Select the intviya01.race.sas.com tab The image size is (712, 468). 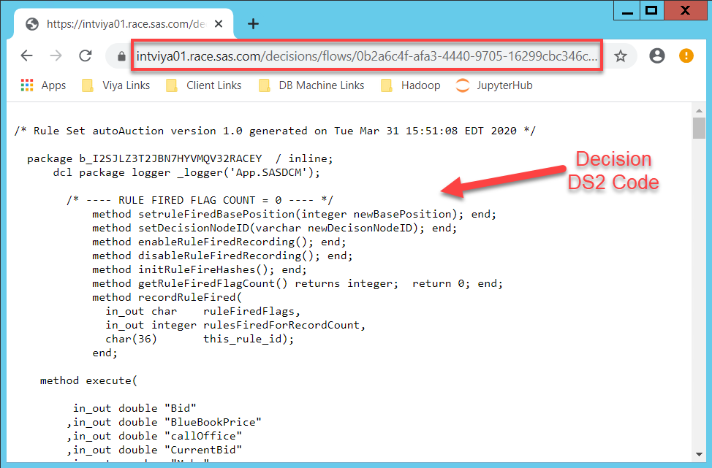point(124,23)
